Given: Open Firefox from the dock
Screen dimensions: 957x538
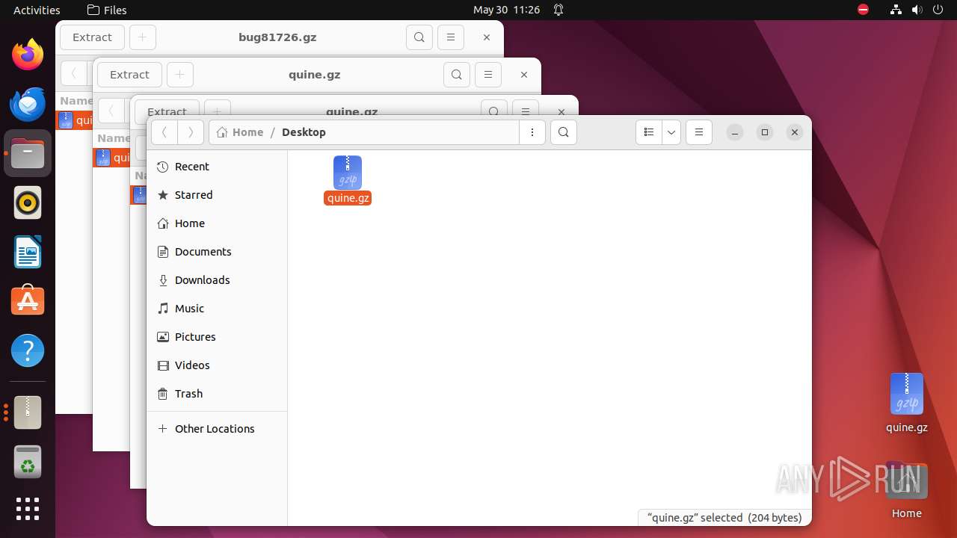Looking at the screenshot, I should [28, 55].
